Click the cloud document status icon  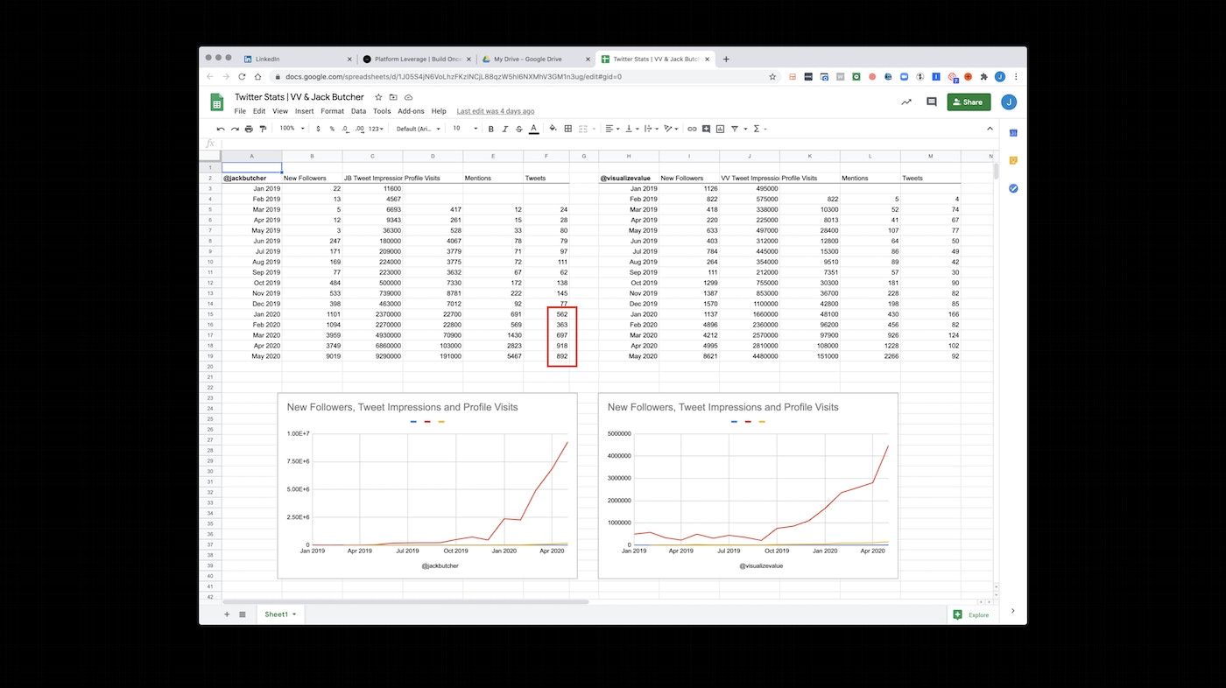(x=408, y=97)
